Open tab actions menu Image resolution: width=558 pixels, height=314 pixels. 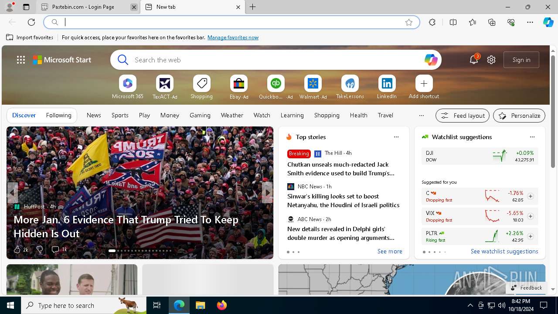pyautogui.click(x=26, y=7)
